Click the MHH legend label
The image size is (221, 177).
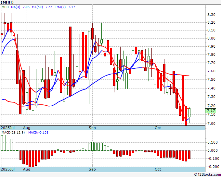tap(5, 7)
